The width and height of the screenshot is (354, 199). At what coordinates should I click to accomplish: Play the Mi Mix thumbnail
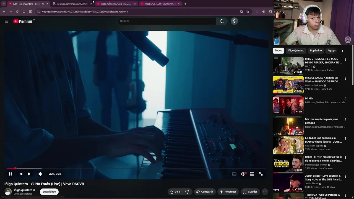288,105
